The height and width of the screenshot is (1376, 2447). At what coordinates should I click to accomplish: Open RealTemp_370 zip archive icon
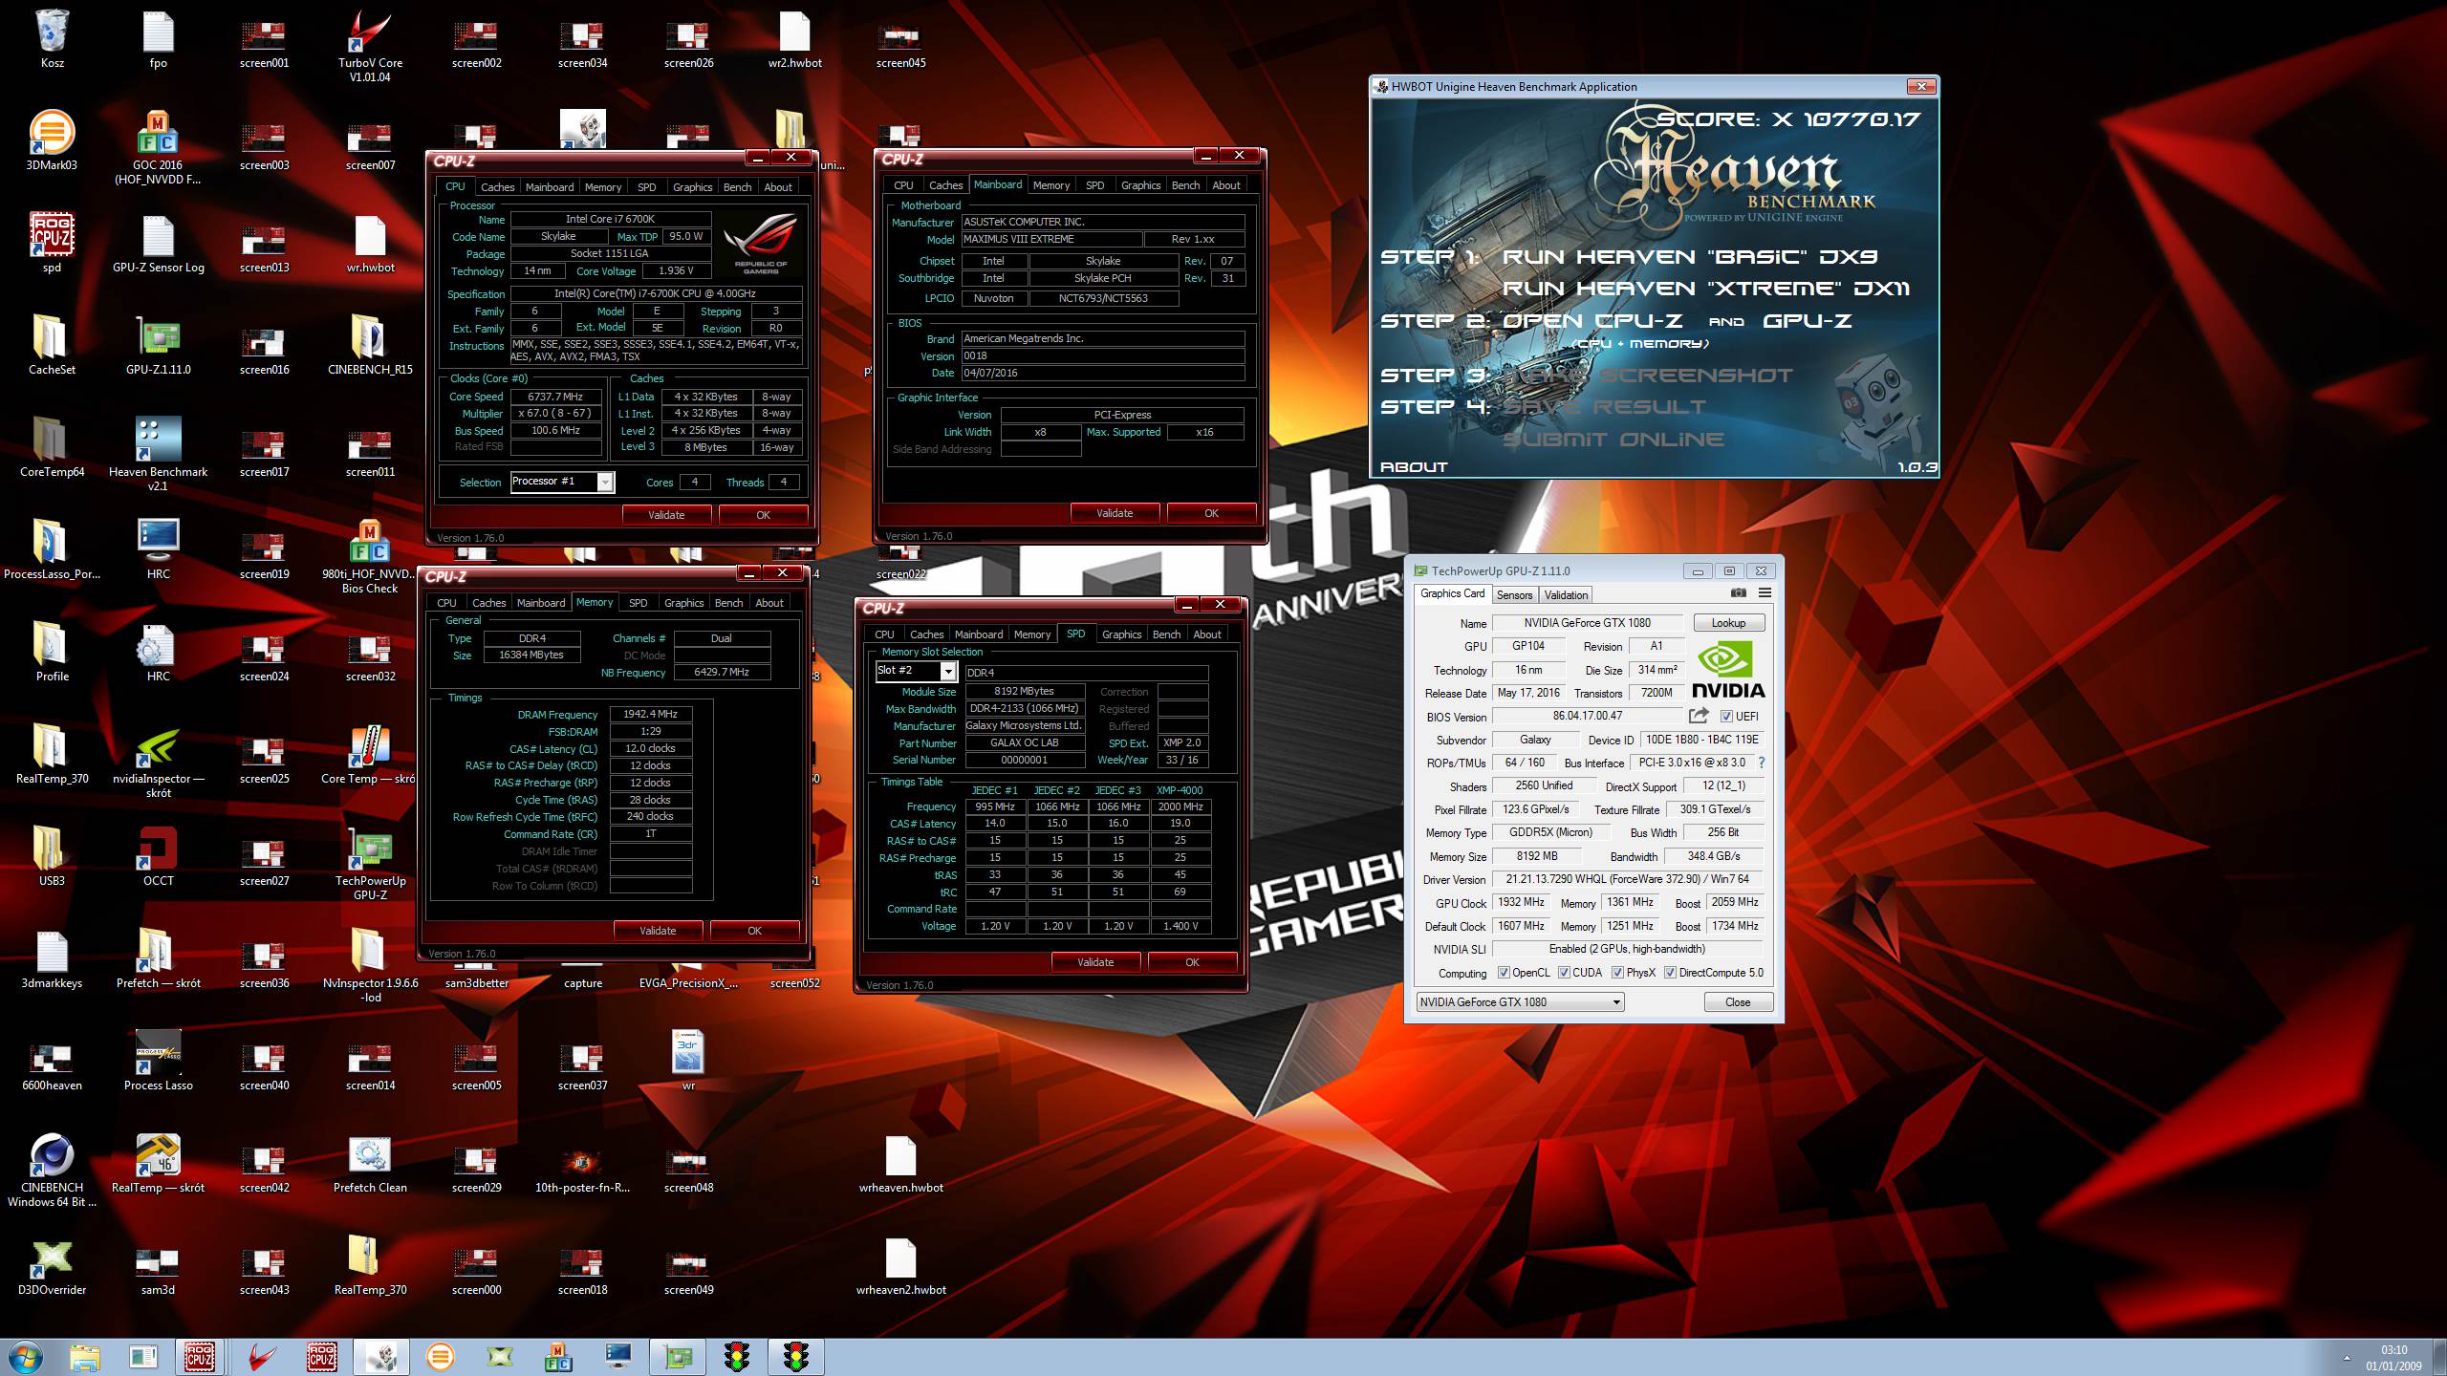[370, 1265]
